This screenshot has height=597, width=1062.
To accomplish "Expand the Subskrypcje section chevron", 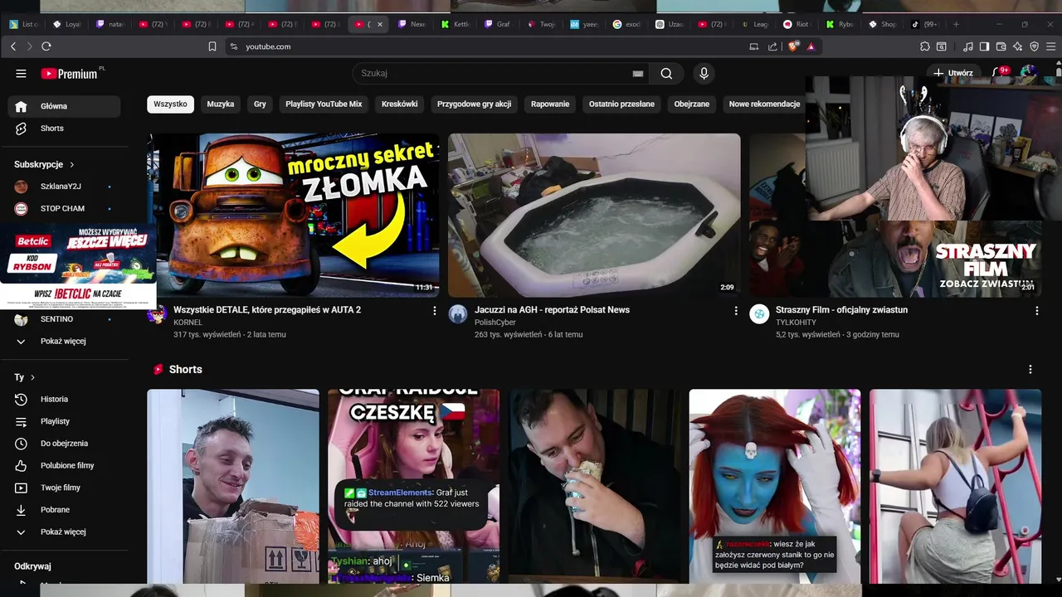I will click(72, 165).
